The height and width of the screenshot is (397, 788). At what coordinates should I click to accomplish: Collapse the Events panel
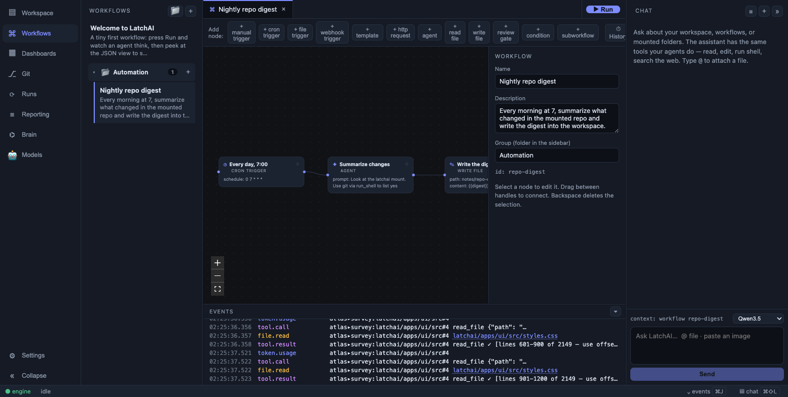(616, 311)
